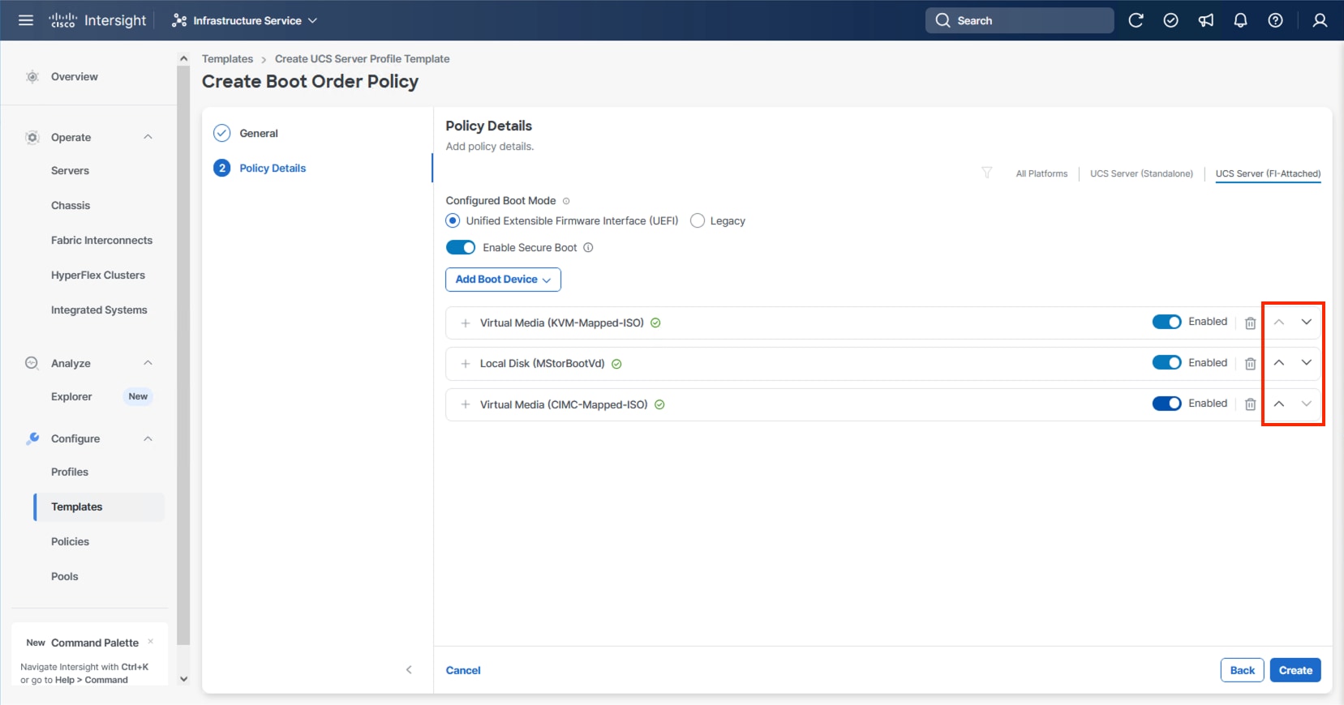Image resolution: width=1344 pixels, height=705 pixels.
Task: Expand the Virtual Media (KVM-Mapped-ISO) row
Action: (466, 323)
